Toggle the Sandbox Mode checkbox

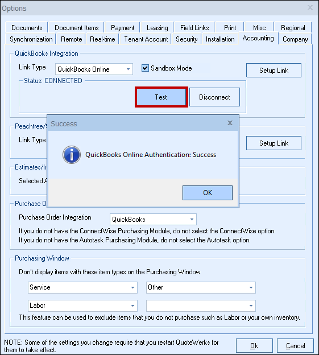pyautogui.click(x=145, y=68)
